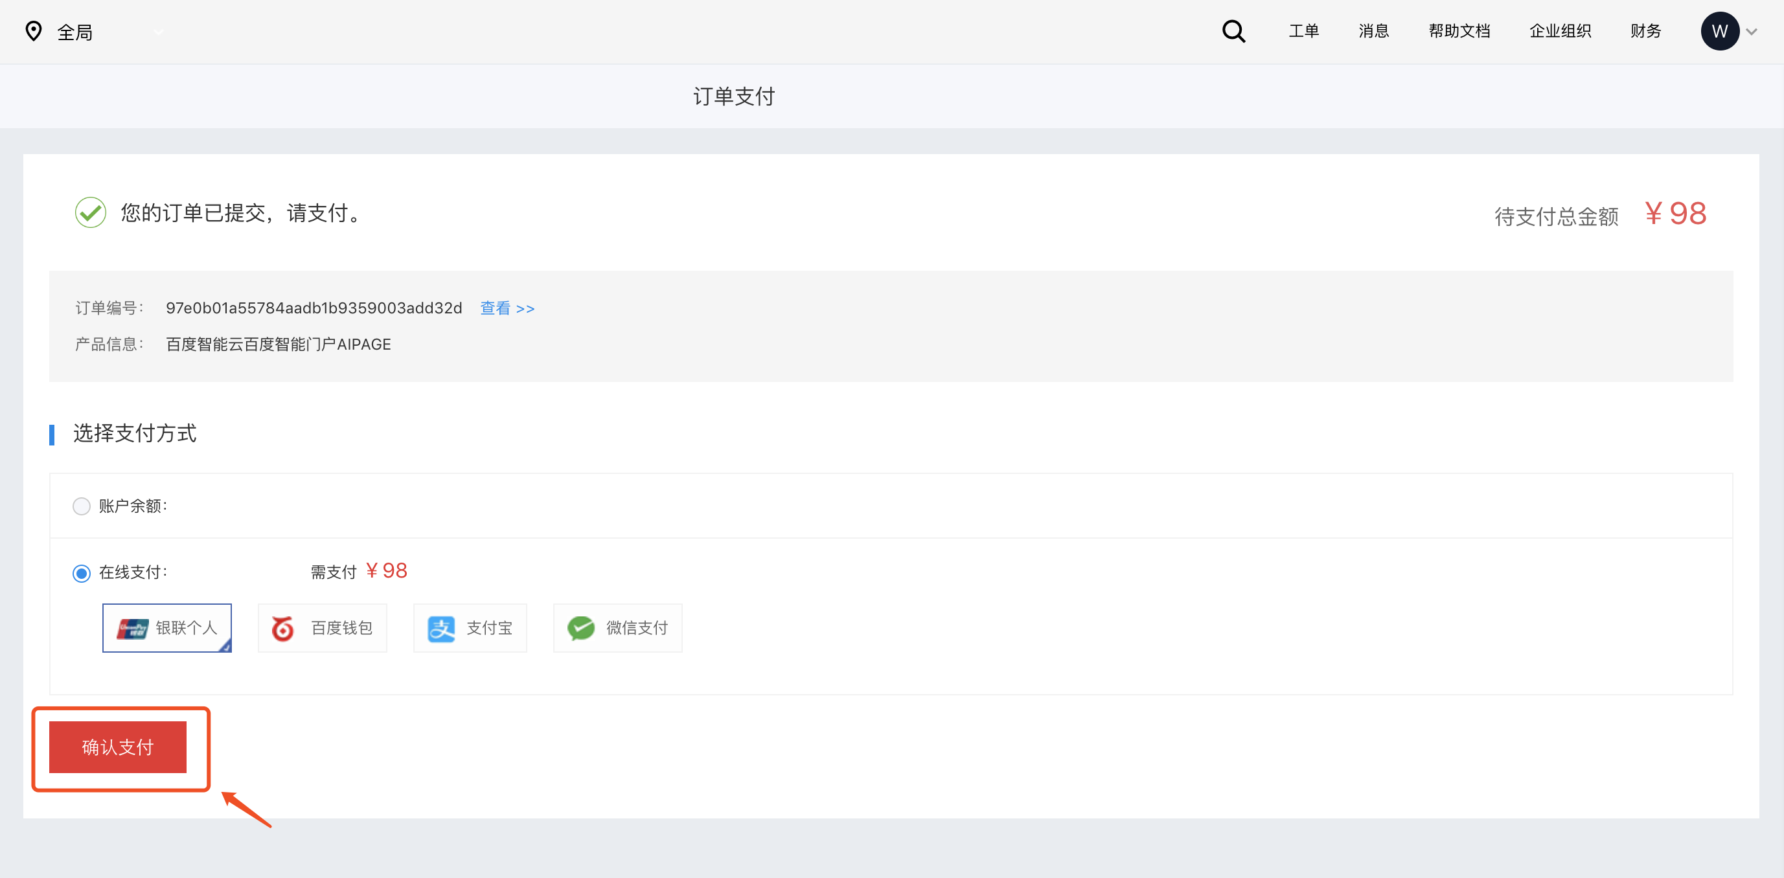
Task: Open 企业组织 in top navigation
Action: [x=1560, y=31]
